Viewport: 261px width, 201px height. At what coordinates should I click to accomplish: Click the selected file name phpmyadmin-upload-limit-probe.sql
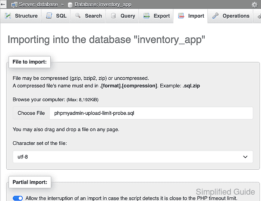94,113
